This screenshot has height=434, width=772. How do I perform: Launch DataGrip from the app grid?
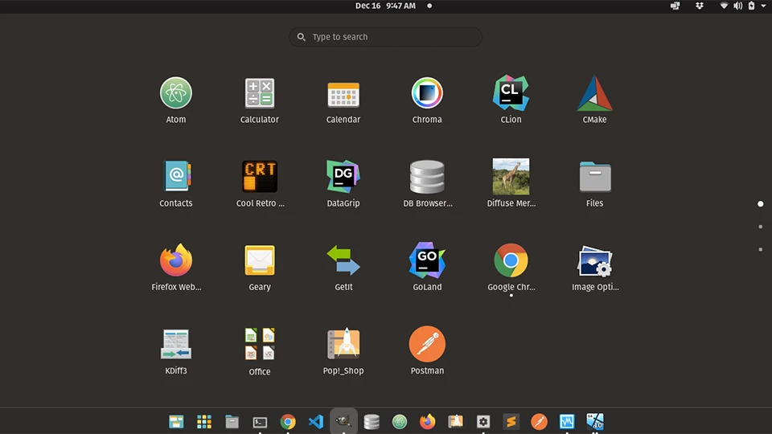[x=343, y=178]
